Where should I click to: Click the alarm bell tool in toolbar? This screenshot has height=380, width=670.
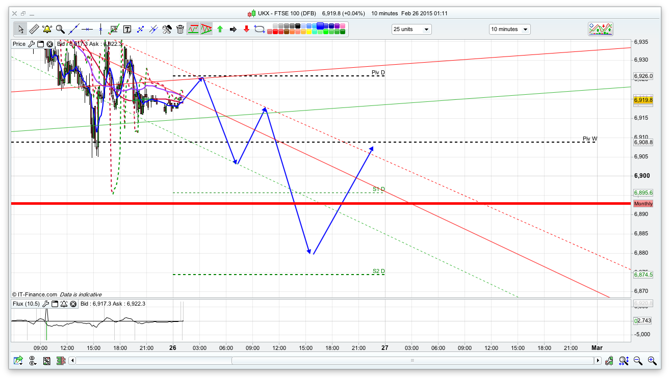pos(47,29)
